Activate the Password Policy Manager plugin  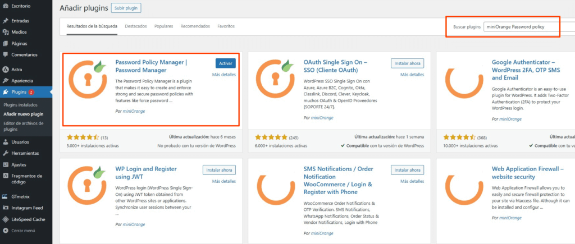tap(226, 63)
